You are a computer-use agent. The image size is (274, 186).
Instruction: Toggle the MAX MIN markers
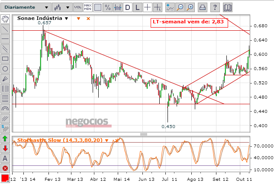click(x=88, y=7)
